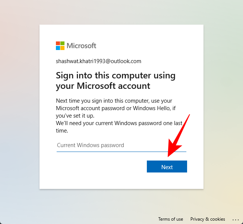This screenshot has height=224, width=243.
Task: Click the Microsoft wordmark text
Action: pyautogui.click(x=82, y=46)
